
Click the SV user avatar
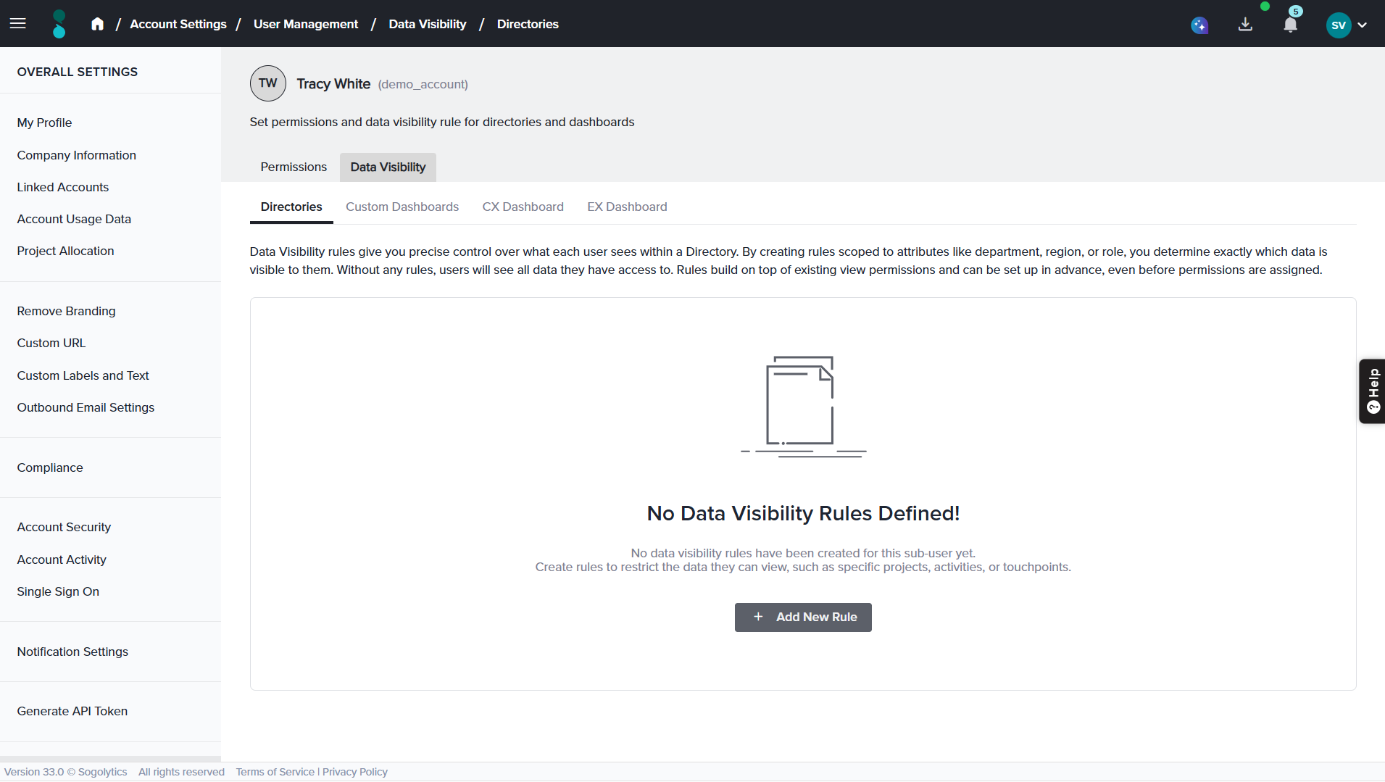click(x=1339, y=25)
